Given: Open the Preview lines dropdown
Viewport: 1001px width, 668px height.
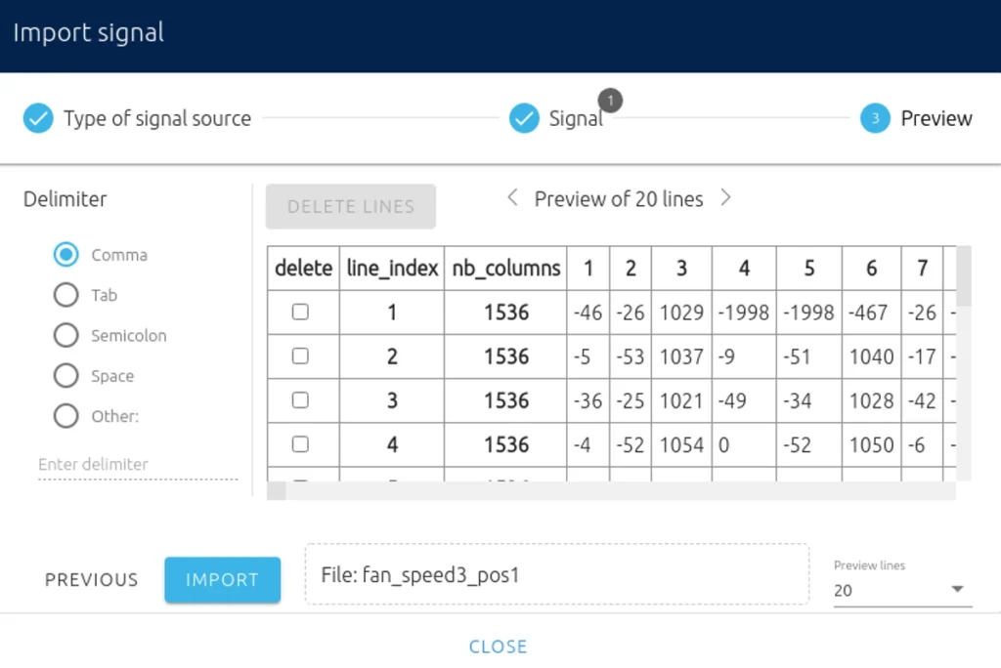Looking at the screenshot, I should point(901,590).
